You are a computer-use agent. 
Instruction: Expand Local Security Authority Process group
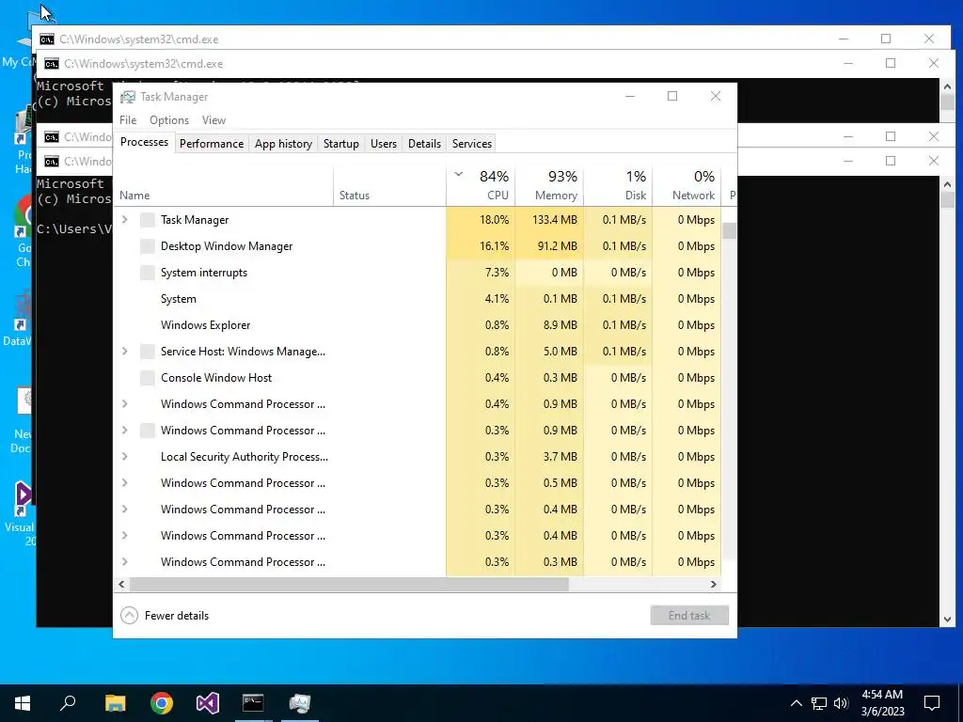pyautogui.click(x=125, y=457)
